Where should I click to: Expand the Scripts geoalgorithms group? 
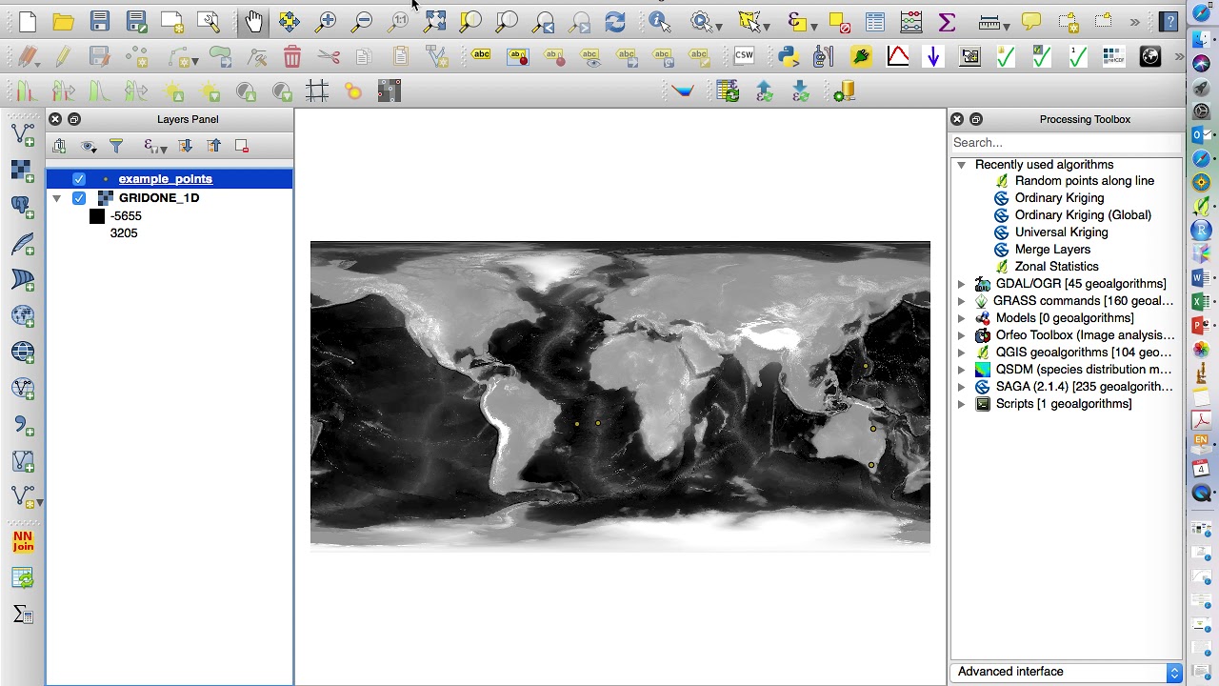coord(962,404)
